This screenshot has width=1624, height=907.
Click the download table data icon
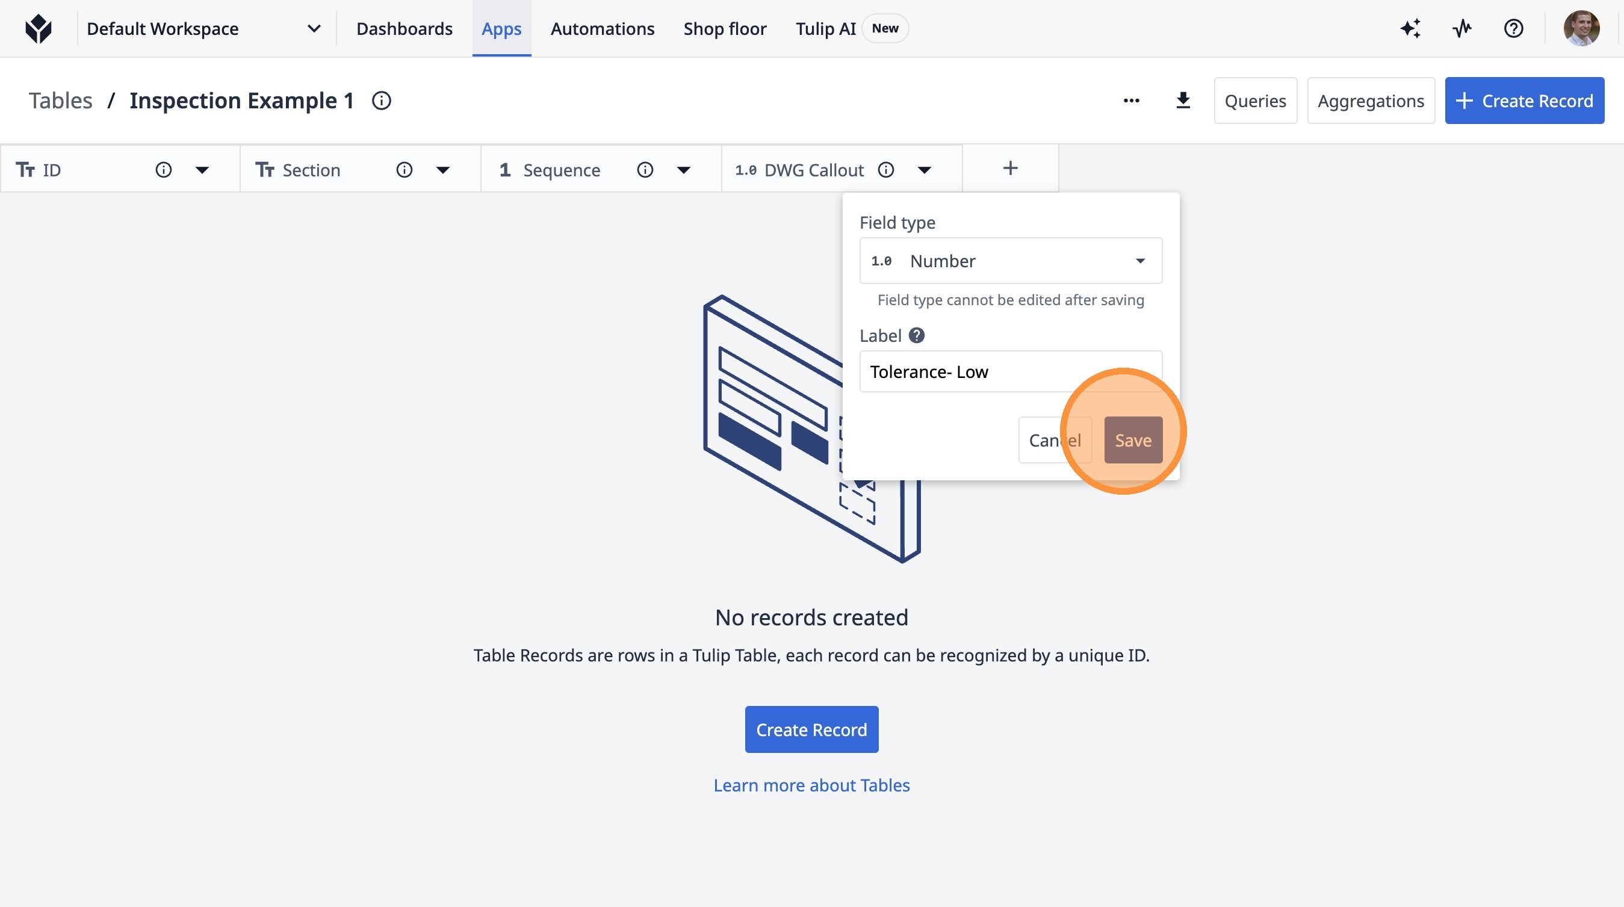[x=1183, y=101]
